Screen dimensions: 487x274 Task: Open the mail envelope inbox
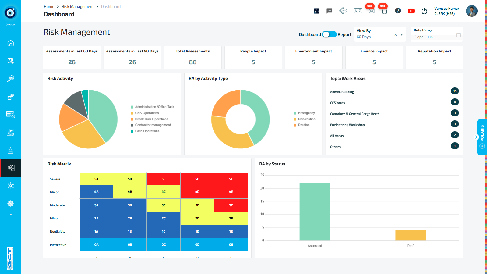(372, 11)
